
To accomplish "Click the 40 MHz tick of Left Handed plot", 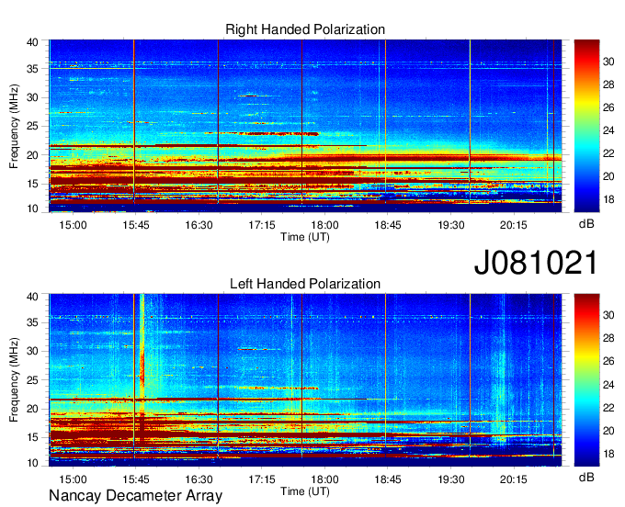I will pyautogui.click(x=32, y=297).
